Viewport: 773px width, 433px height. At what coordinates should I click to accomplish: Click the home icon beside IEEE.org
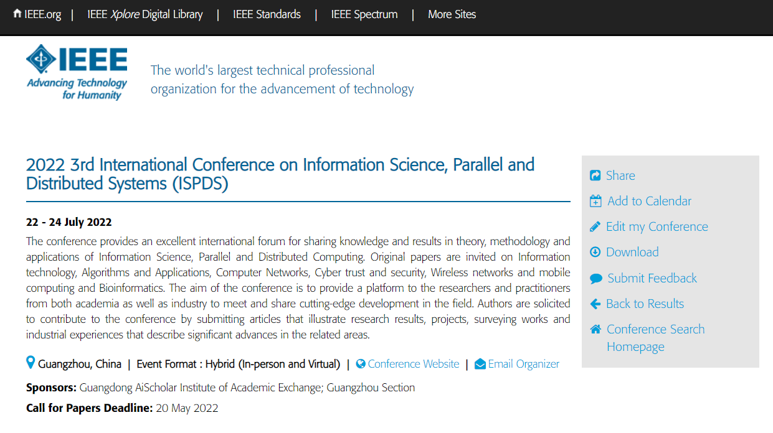click(17, 13)
